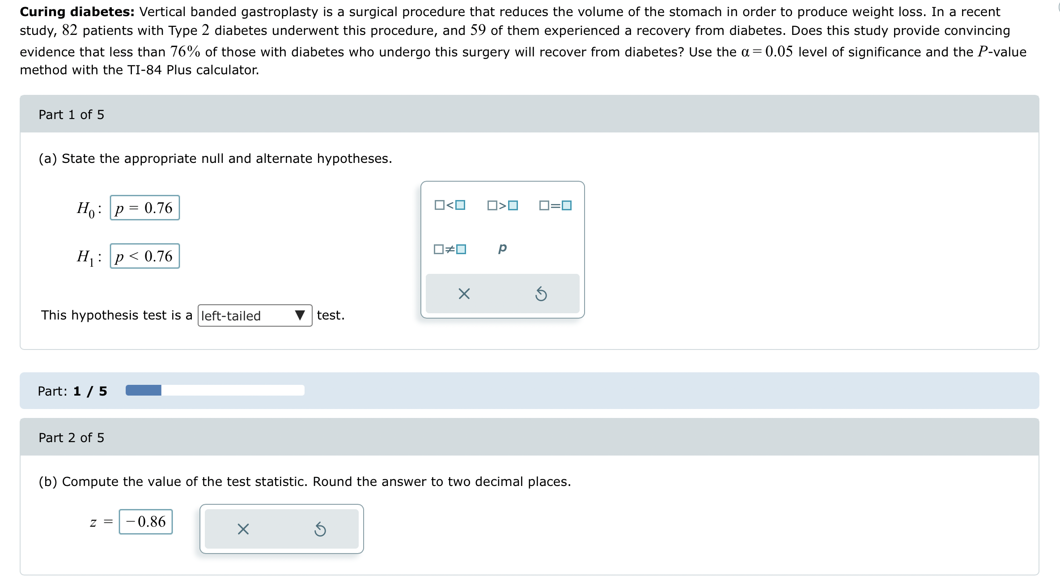Click the X clear icon in the symbol palette
This screenshot has width=1060, height=588.
[464, 293]
